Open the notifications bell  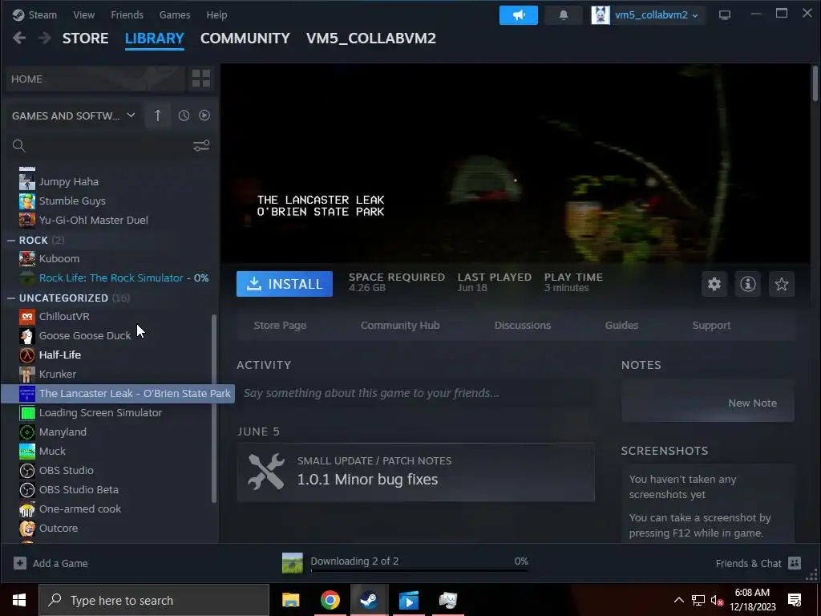[x=564, y=15]
